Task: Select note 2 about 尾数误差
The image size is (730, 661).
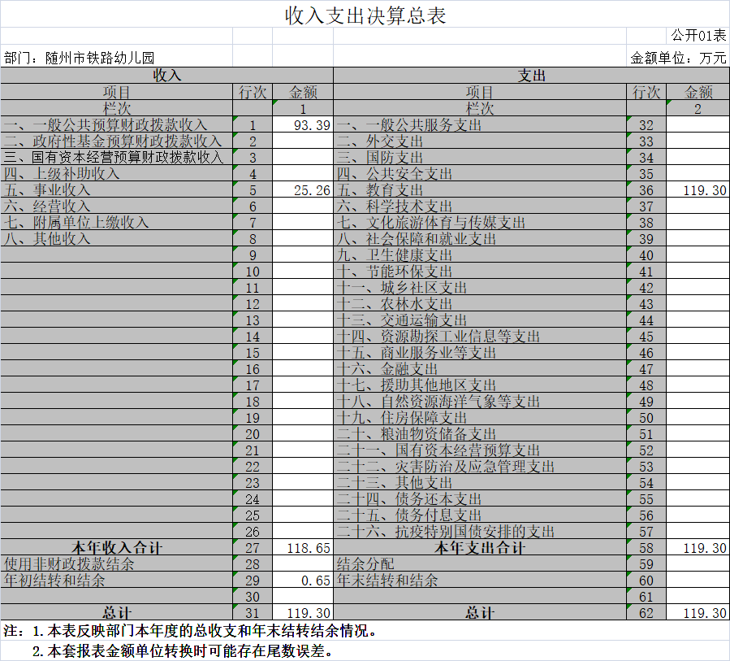Action: 183,650
